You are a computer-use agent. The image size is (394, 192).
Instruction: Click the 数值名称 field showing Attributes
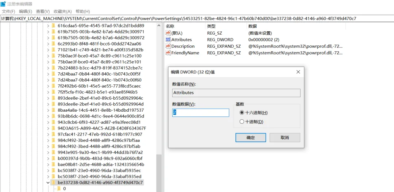click(x=236, y=93)
